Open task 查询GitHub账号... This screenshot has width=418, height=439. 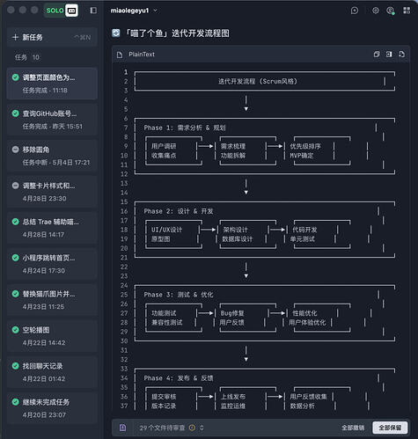pyautogui.click(x=52, y=120)
